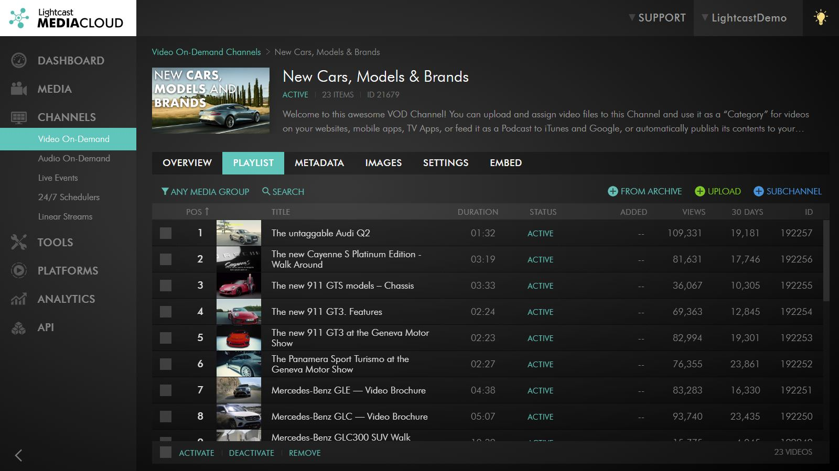This screenshot has height=471, width=839.
Task: Click the From Archive plus icon
Action: 612,191
